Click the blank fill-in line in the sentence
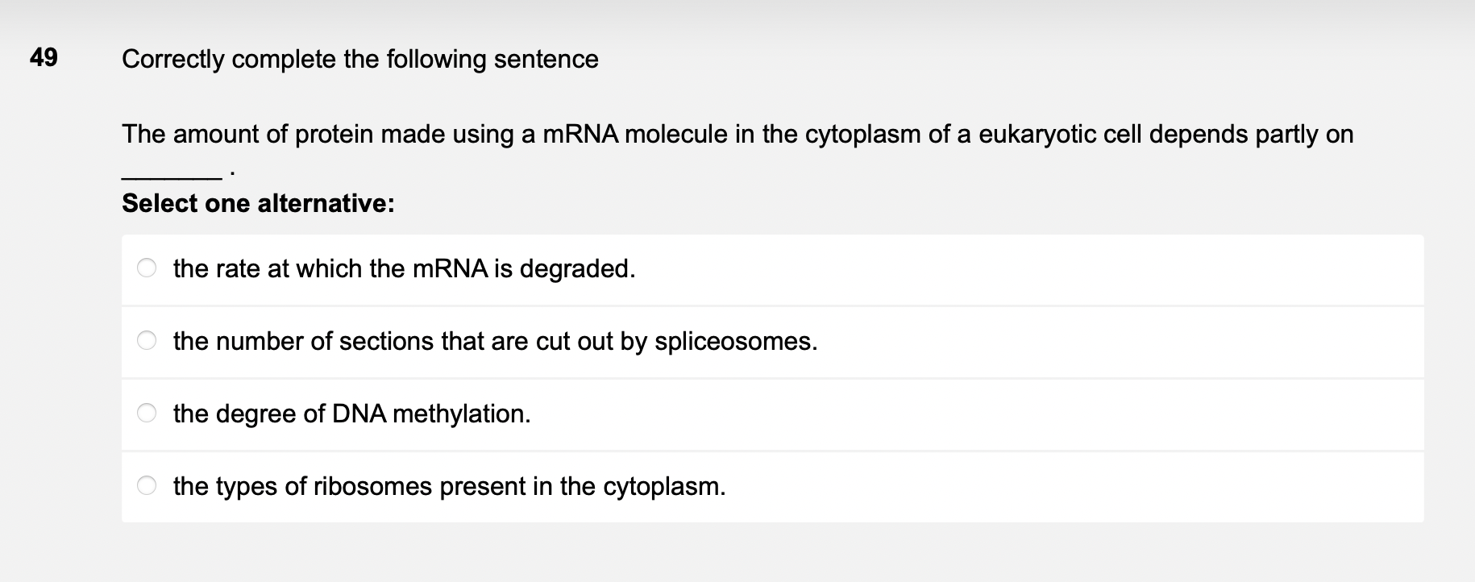Viewport: 1475px width, 582px height. pyautogui.click(x=171, y=175)
